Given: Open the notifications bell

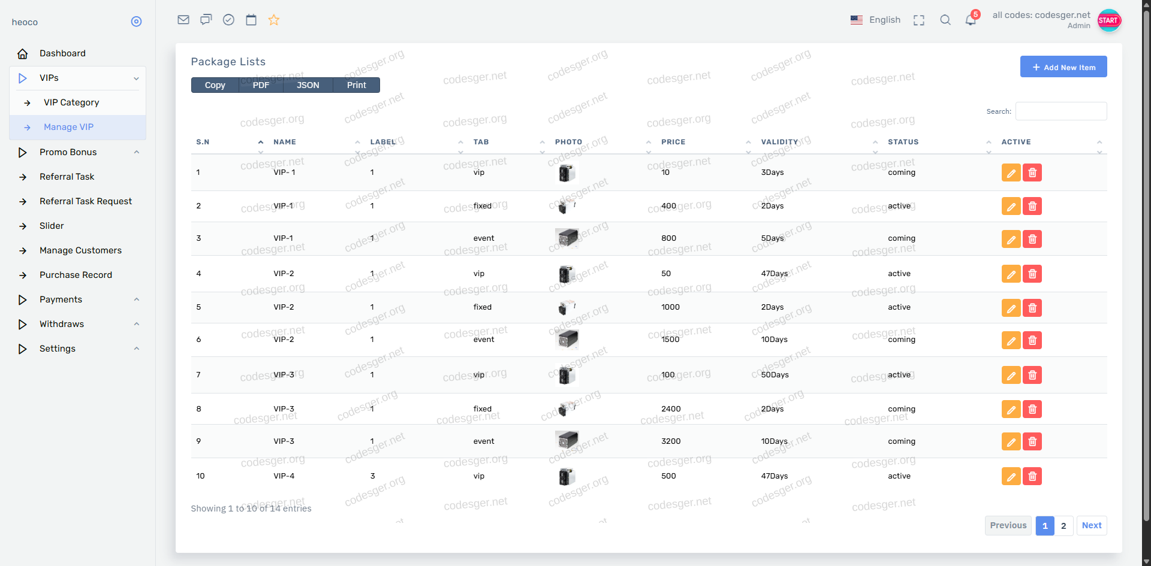Looking at the screenshot, I should coord(971,20).
